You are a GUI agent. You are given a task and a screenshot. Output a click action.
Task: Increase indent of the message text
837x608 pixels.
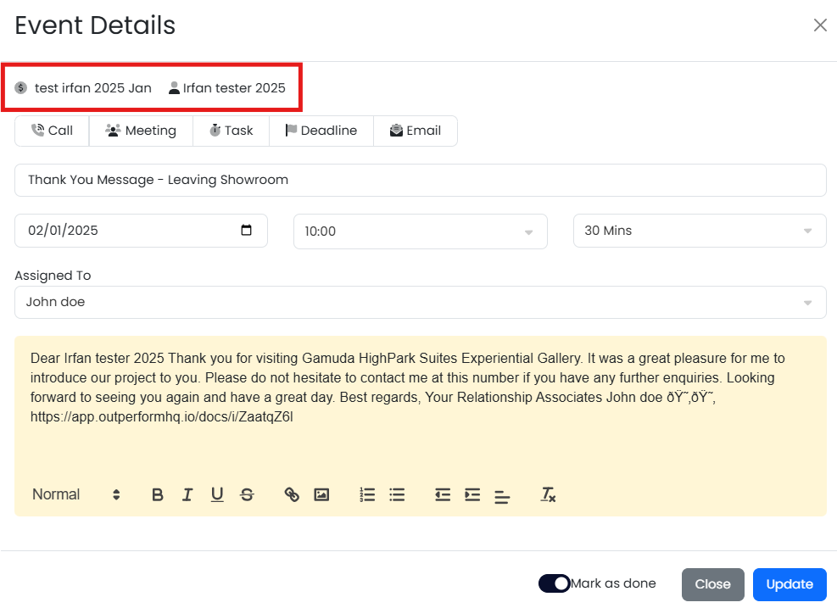[x=472, y=494]
